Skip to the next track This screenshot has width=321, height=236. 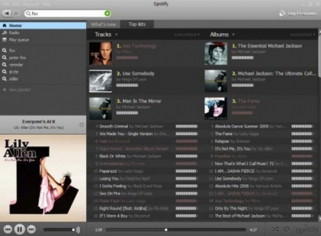(32, 230)
